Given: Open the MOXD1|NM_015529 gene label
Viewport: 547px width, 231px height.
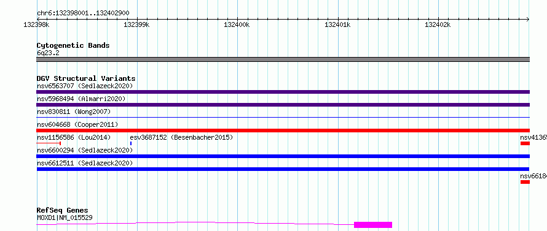Looking at the screenshot, I should (65, 218).
